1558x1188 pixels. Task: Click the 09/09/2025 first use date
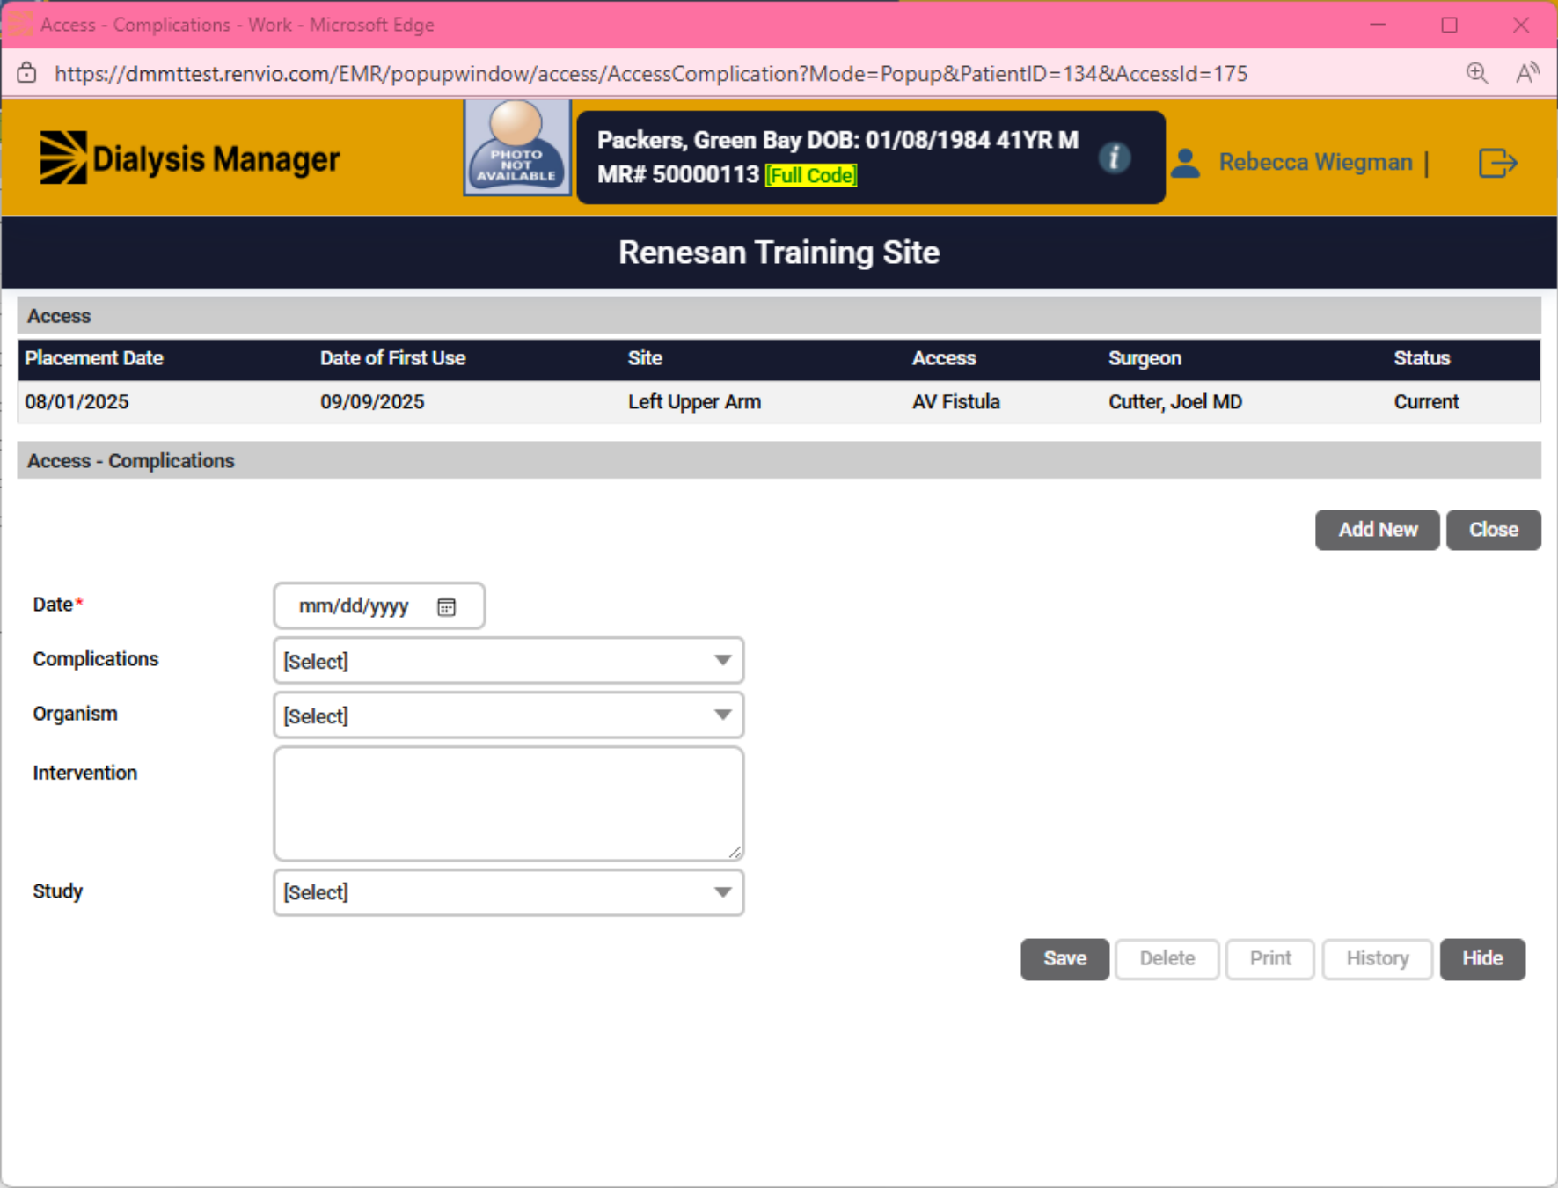tap(372, 402)
